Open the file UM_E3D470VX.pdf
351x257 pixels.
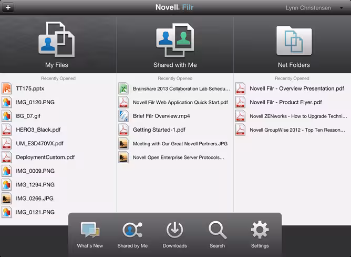click(39, 144)
